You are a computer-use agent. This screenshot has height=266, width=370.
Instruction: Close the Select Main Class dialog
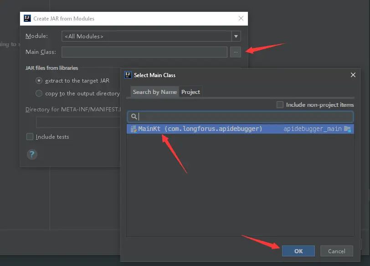pos(353,75)
